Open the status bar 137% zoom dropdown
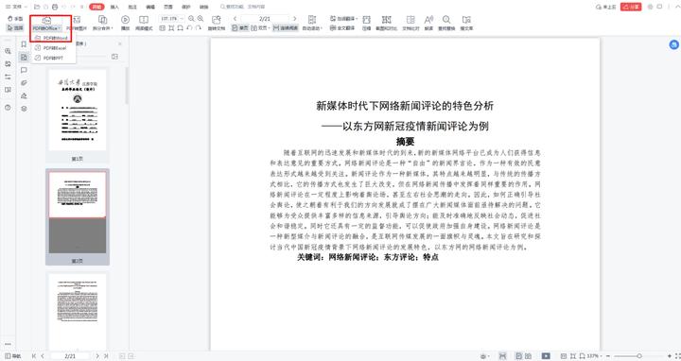Screen dimensions: 681x361 pyautogui.click(x=595, y=356)
